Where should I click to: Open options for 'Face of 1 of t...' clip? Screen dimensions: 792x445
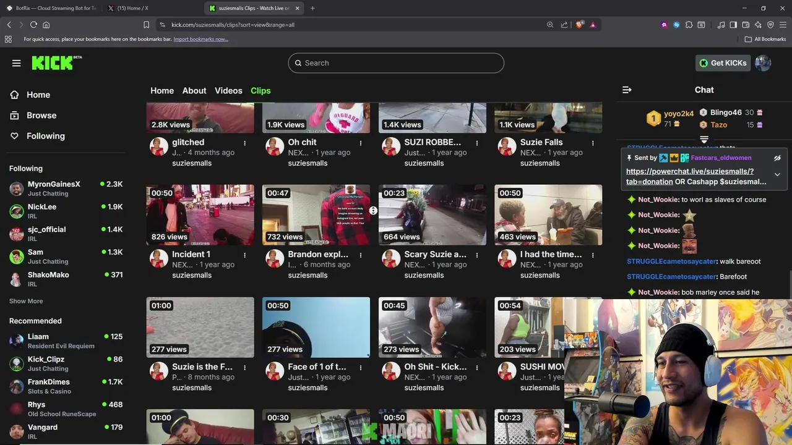[360, 367]
